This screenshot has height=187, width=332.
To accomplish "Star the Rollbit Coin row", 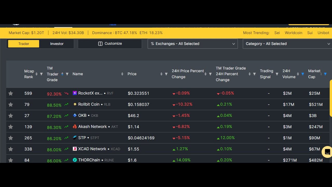I will 11,104.
